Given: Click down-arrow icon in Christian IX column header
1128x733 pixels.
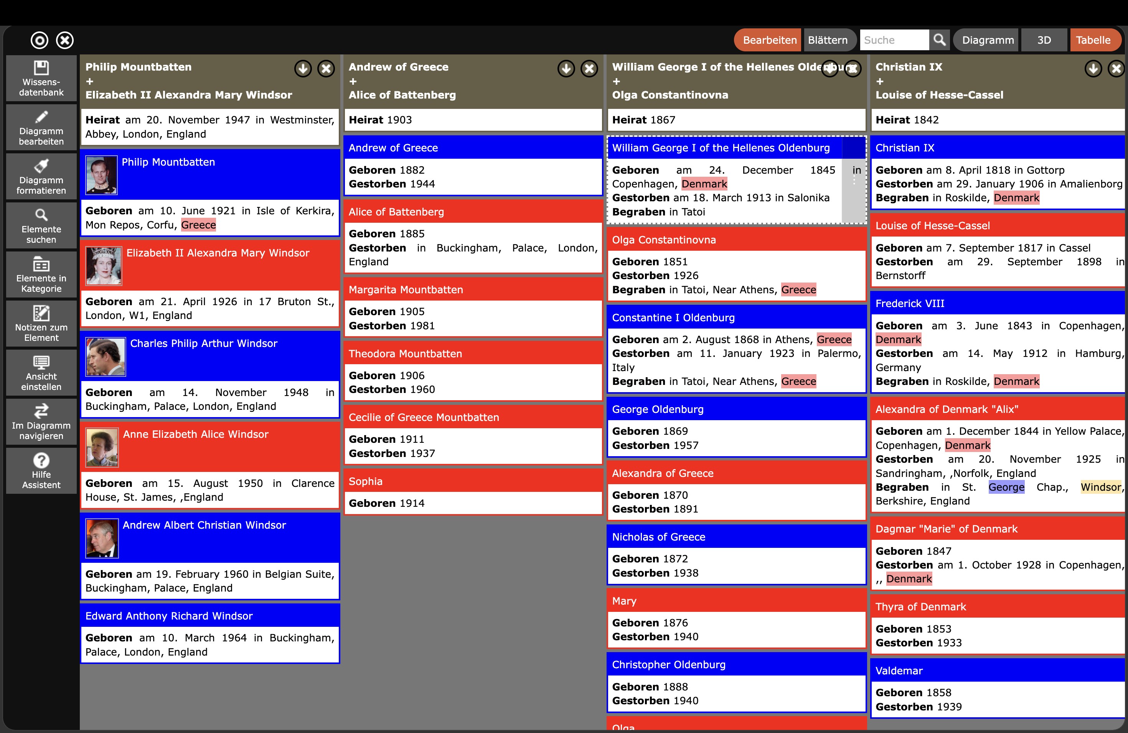Looking at the screenshot, I should point(1093,69).
